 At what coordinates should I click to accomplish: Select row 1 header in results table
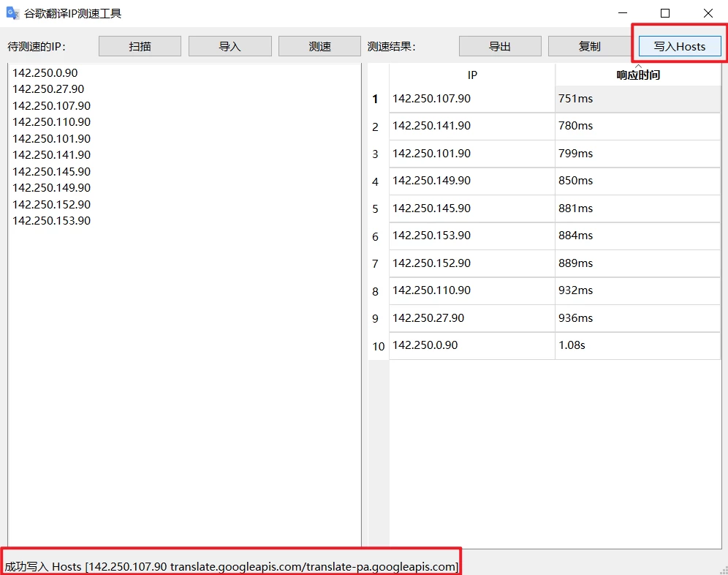pyautogui.click(x=376, y=99)
